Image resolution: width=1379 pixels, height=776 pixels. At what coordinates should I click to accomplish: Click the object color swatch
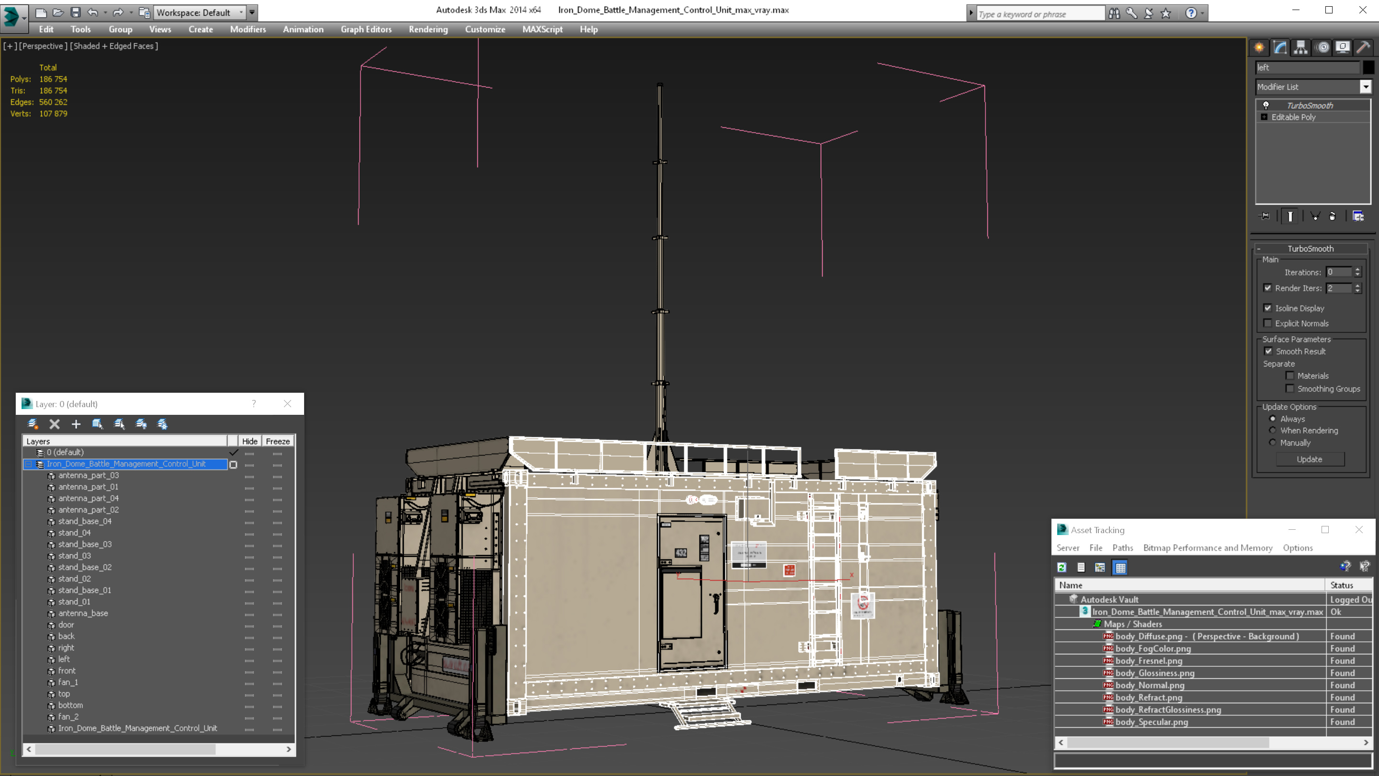[x=1368, y=68]
